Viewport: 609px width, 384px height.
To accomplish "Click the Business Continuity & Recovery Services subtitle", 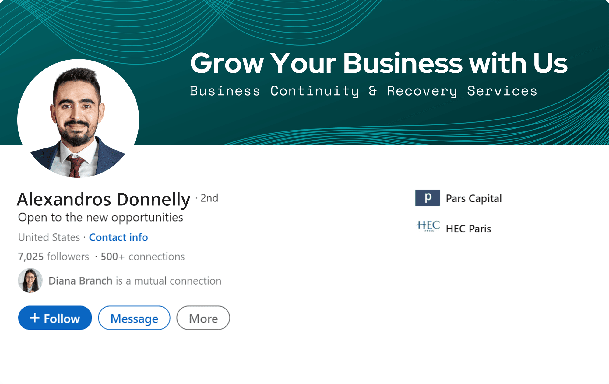I will click(364, 91).
